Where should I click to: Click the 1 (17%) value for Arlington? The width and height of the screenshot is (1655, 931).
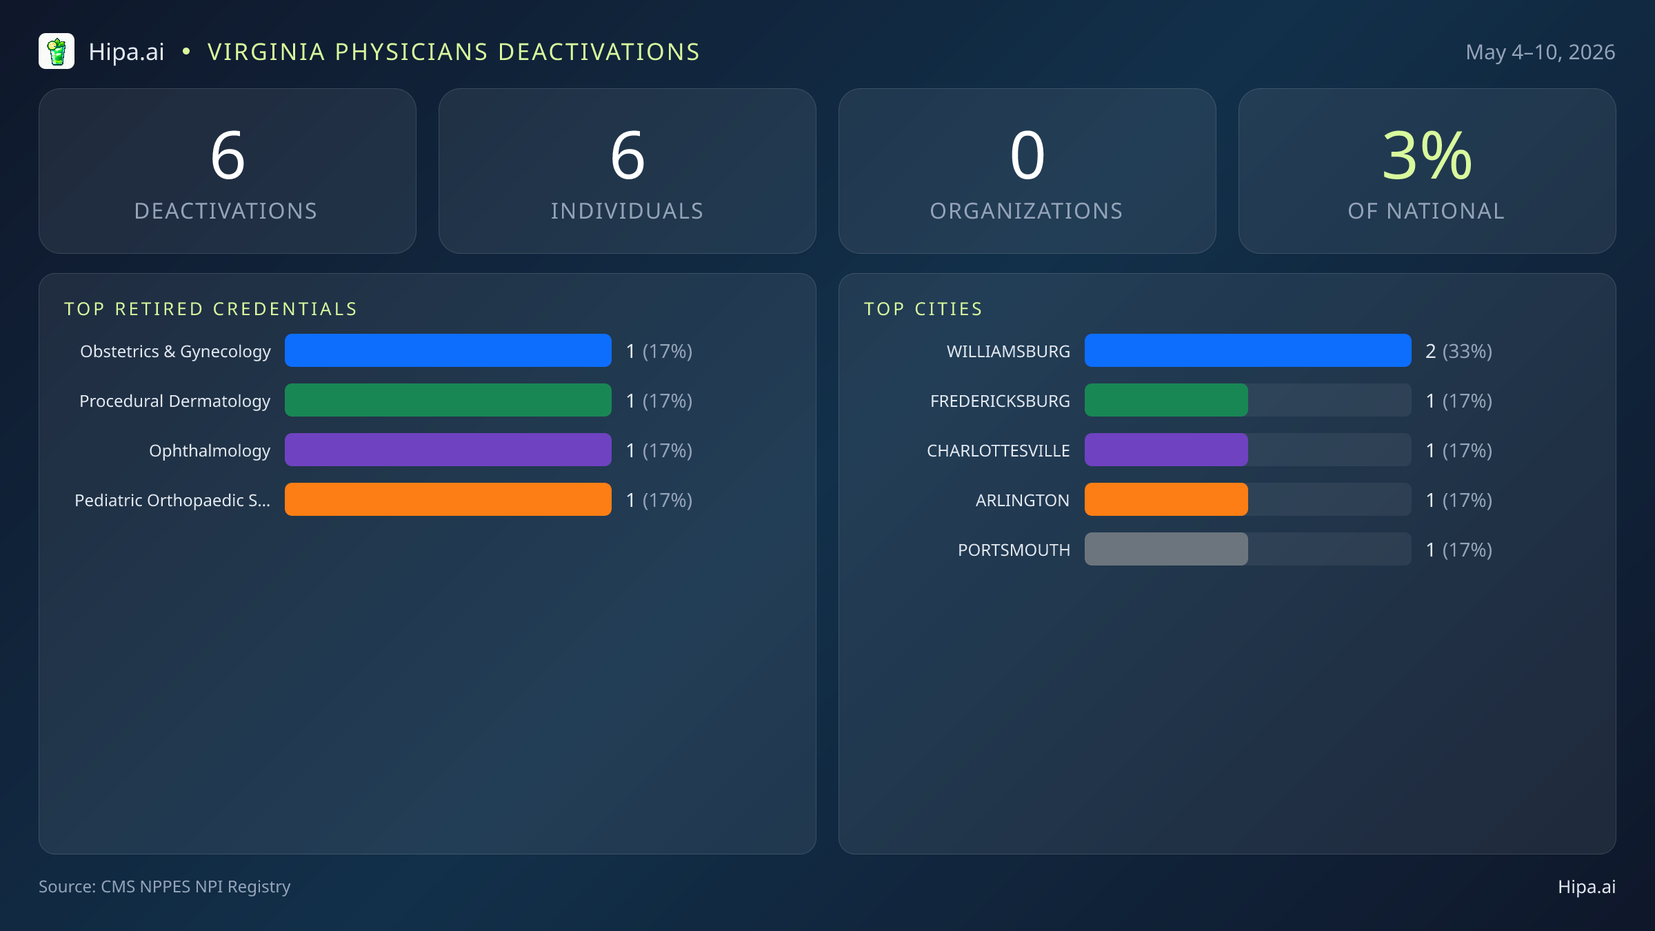coord(1458,500)
